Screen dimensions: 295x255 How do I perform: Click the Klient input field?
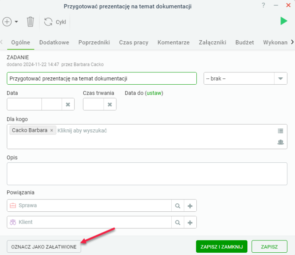pyautogui.click(x=89, y=222)
